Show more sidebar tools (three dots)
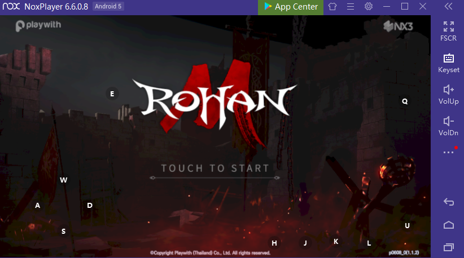The height and width of the screenshot is (258, 464). [x=448, y=152]
